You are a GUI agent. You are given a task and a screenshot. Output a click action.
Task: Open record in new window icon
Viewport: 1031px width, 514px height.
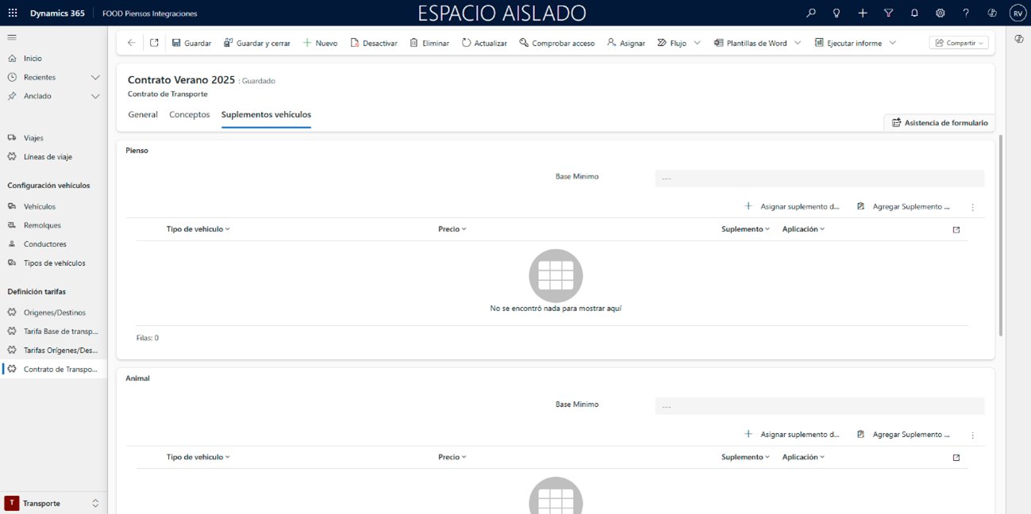154,43
